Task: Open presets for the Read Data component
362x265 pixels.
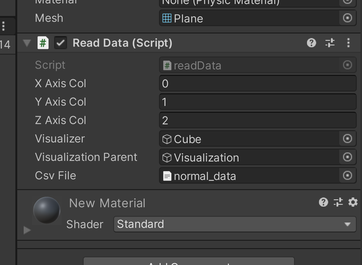Action: click(x=329, y=43)
